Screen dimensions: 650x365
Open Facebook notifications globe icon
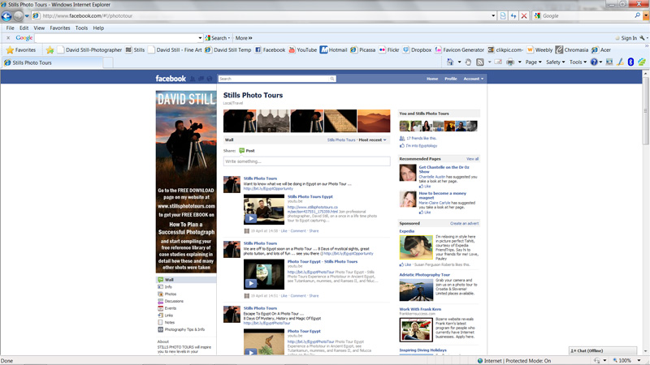tap(210, 79)
